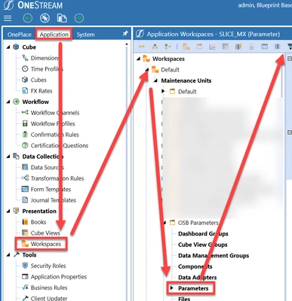This screenshot has height=301, width=292.
Task: Click the funnel parameter icon in Workspaces toolbar
Action: [x=290, y=47]
